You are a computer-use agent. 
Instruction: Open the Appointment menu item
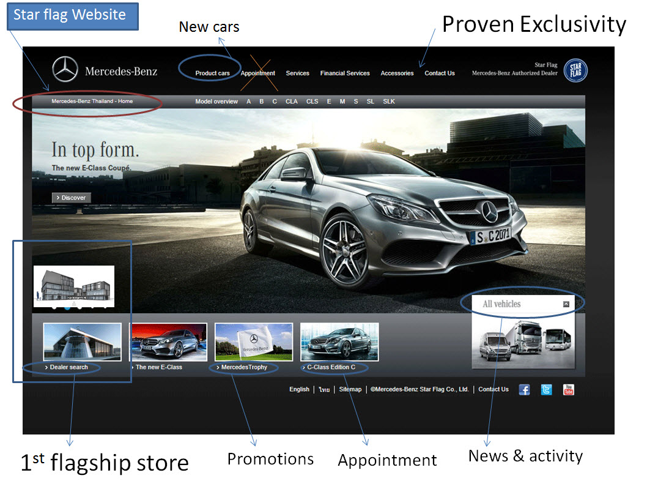(258, 73)
